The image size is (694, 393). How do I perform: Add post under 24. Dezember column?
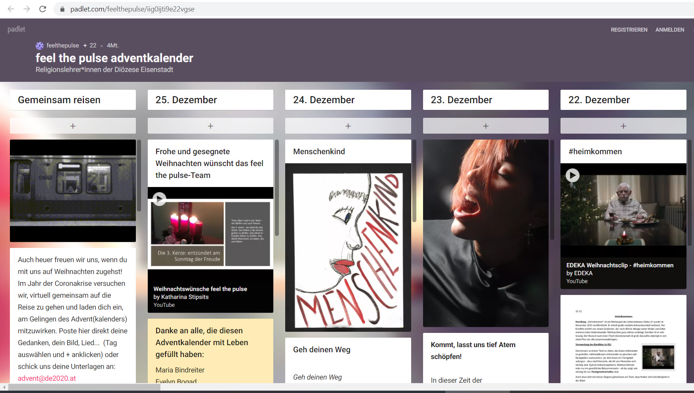(348, 126)
